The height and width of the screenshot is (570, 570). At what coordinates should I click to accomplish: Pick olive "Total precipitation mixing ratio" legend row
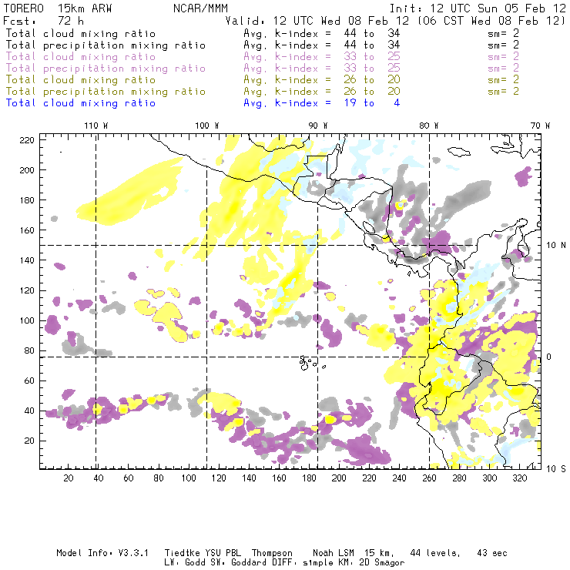pos(106,91)
